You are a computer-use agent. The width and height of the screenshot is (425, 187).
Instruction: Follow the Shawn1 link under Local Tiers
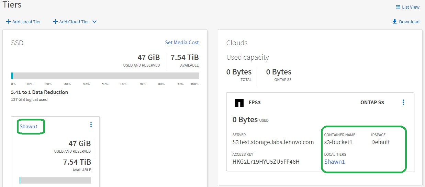pos(334,162)
